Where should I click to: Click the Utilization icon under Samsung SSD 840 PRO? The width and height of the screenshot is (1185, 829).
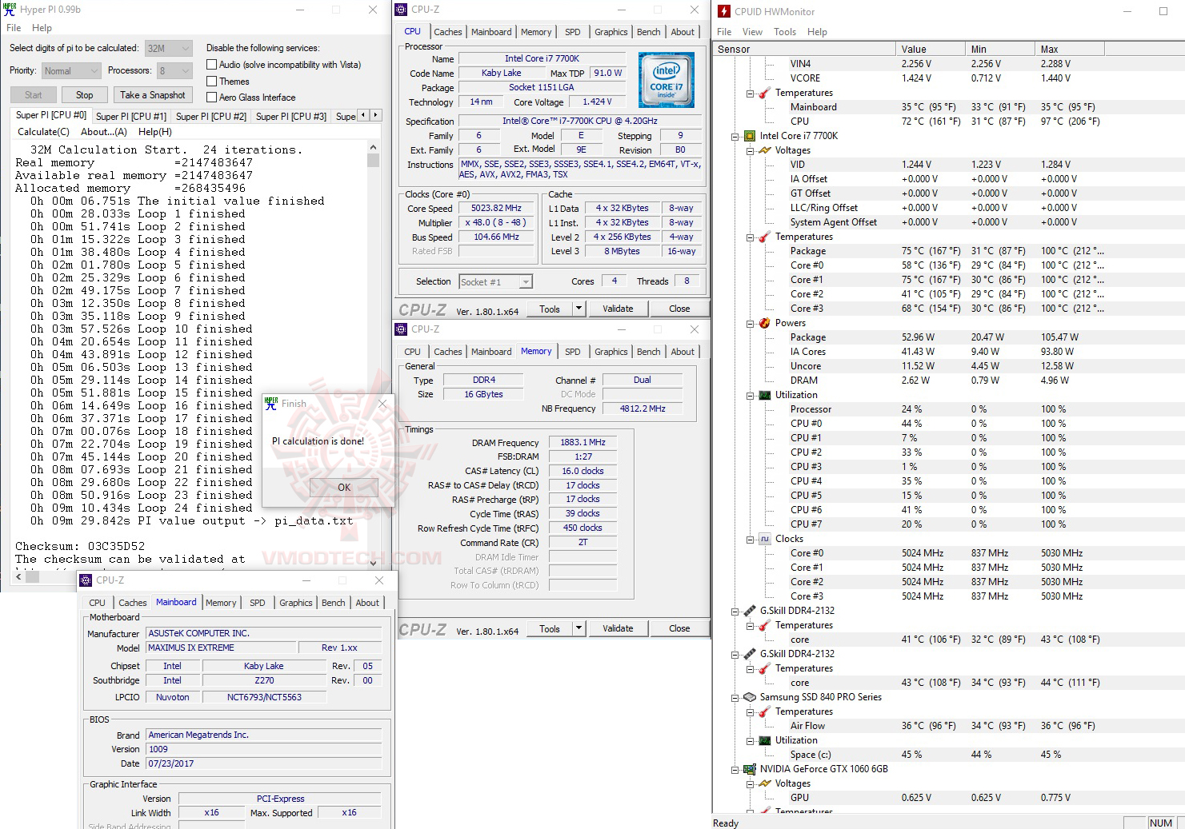(765, 740)
